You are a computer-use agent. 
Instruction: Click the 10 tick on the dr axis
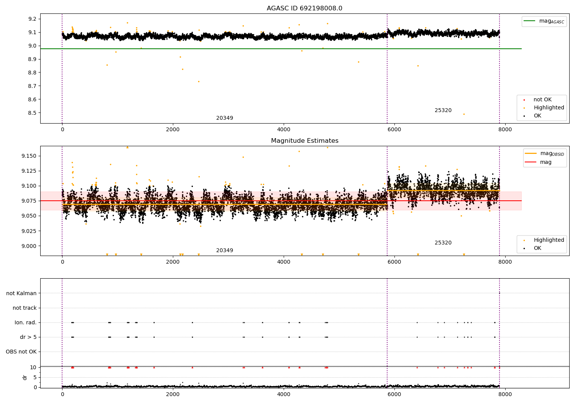[33, 368]
